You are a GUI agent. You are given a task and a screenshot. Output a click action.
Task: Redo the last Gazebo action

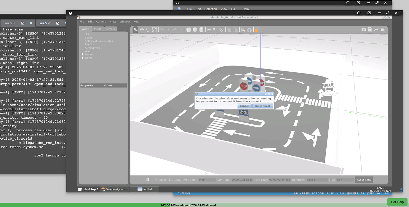[x=175, y=29]
